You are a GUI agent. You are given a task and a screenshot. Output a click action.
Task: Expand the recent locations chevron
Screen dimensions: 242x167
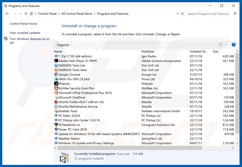(x=21, y=14)
